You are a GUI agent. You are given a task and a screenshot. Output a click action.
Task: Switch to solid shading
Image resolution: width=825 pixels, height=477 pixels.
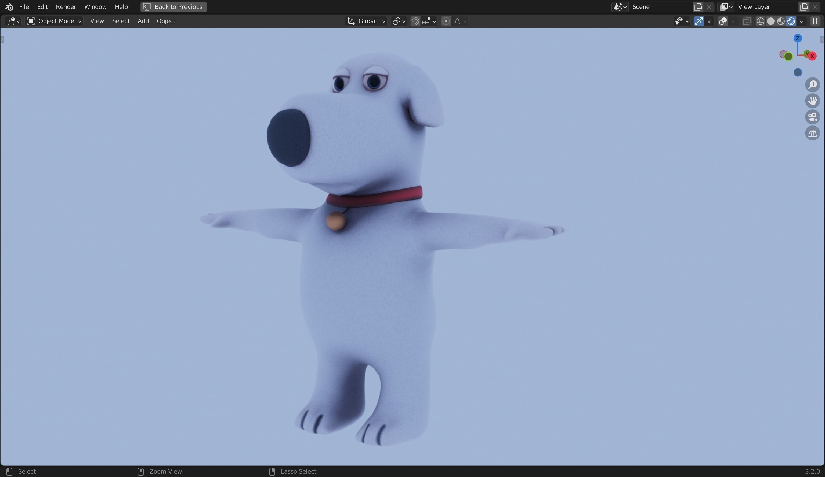click(771, 21)
